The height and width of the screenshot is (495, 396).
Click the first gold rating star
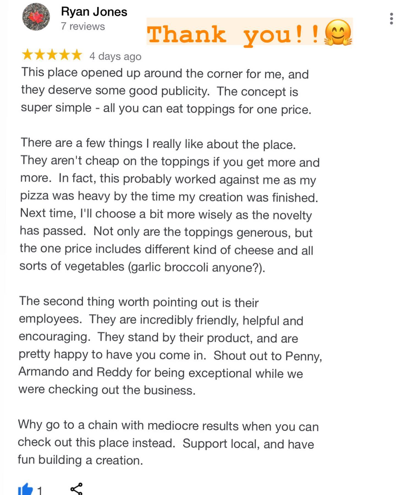coord(27,55)
